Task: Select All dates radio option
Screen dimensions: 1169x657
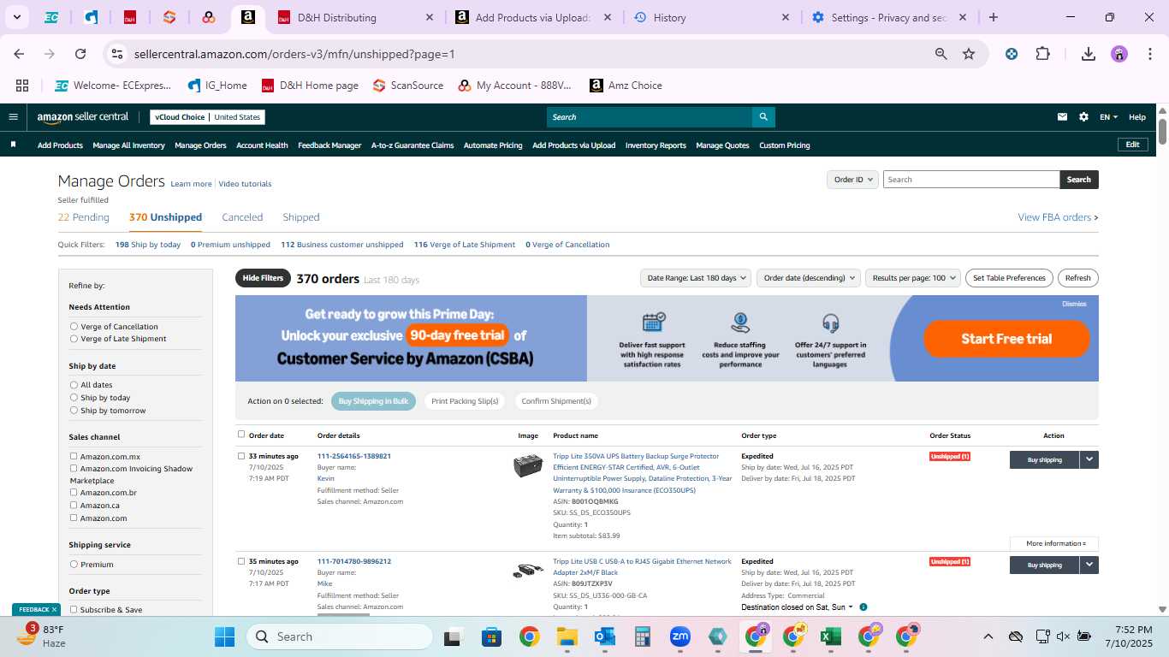Action: coord(74,385)
